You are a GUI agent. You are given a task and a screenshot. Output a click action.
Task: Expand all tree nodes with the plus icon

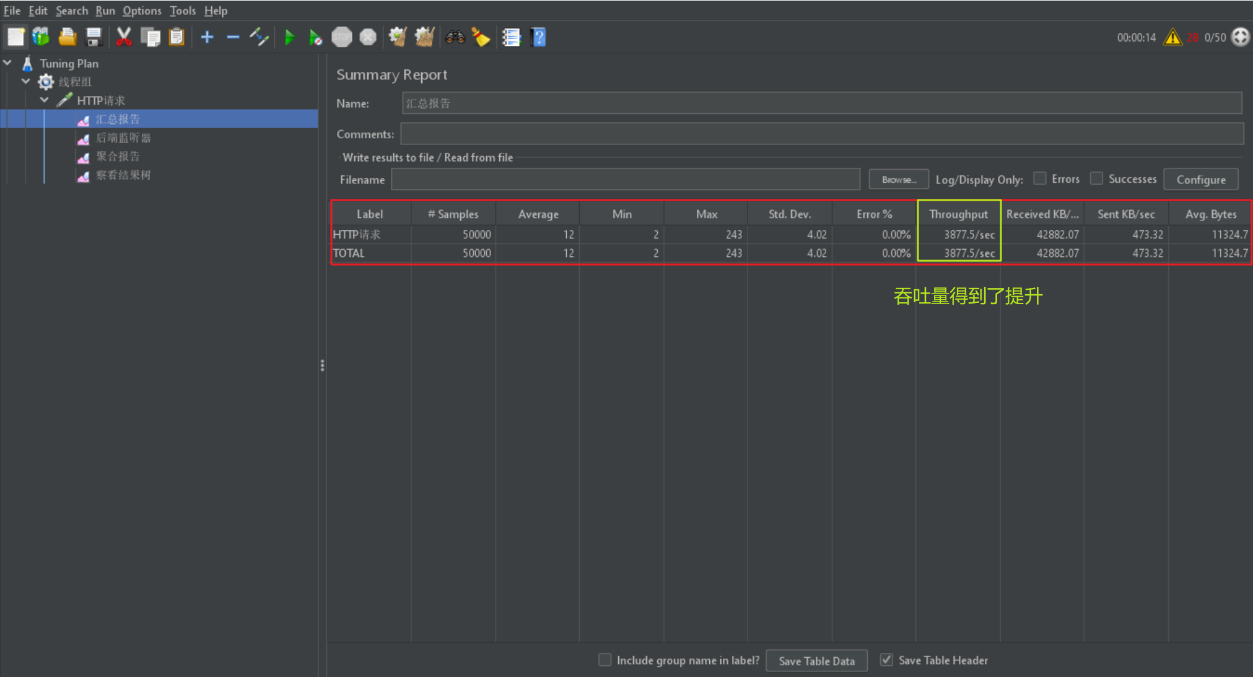click(x=207, y=37)
